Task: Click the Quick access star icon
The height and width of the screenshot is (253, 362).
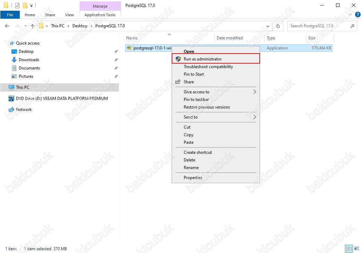Action: [11, 43]
